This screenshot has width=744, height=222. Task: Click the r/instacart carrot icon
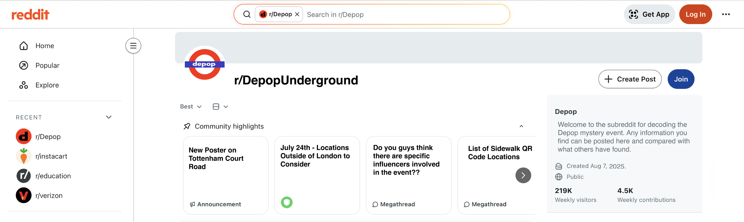(x=24, y=156)
